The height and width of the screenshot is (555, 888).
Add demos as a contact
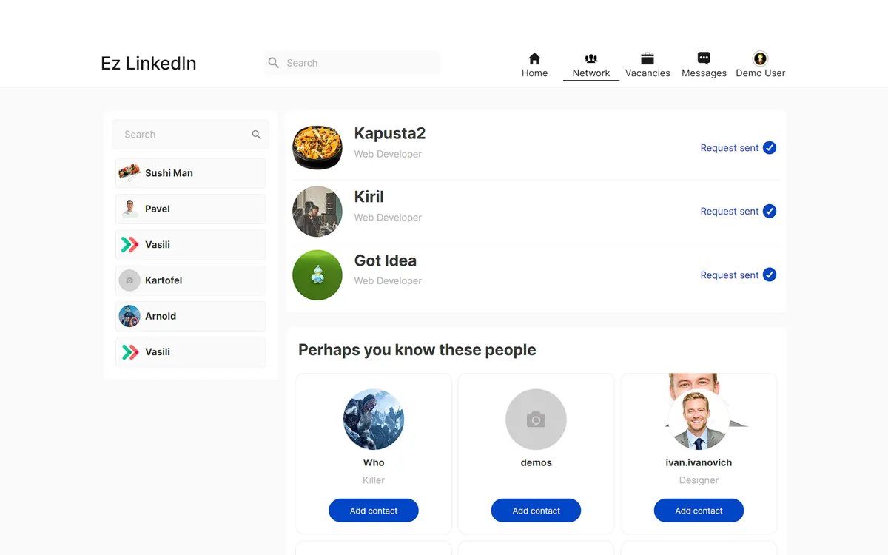click(536, 511)
